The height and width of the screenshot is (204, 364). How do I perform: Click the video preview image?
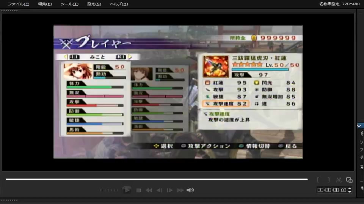coord(178,92)
